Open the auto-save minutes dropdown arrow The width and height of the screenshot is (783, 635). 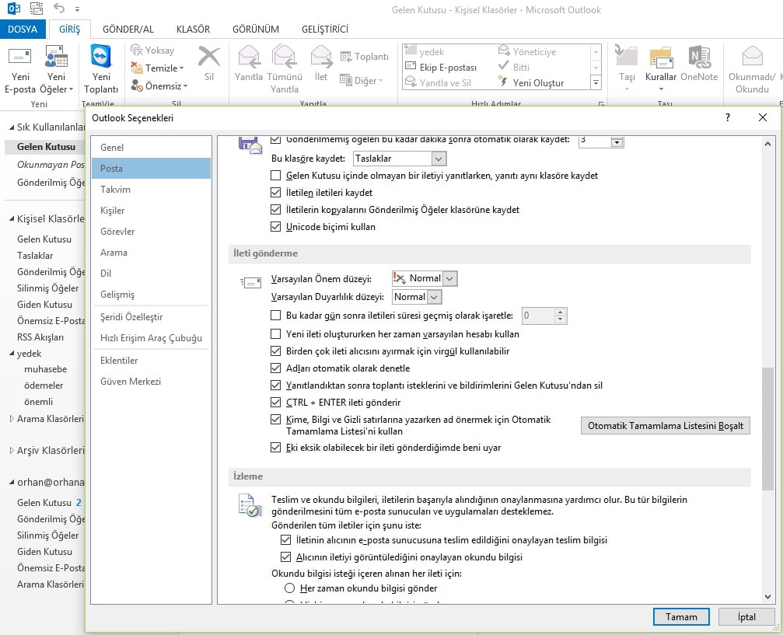click(617, 142)
